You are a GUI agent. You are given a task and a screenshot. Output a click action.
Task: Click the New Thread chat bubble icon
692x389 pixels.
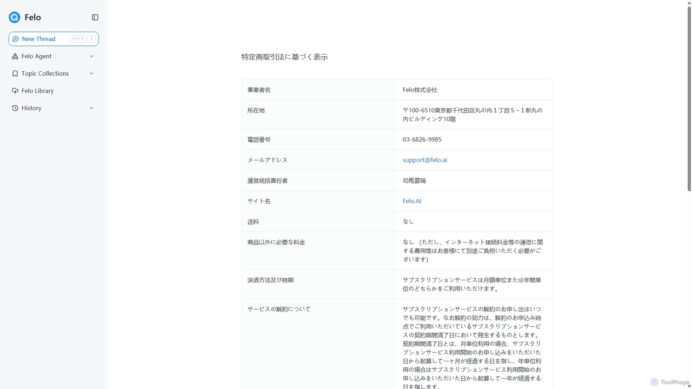click(x=16, y=39)
